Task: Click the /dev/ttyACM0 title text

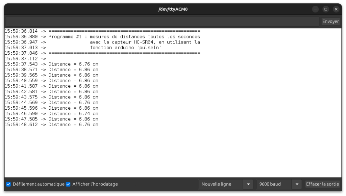Action: pyautogui.click(x=173, y=9)
